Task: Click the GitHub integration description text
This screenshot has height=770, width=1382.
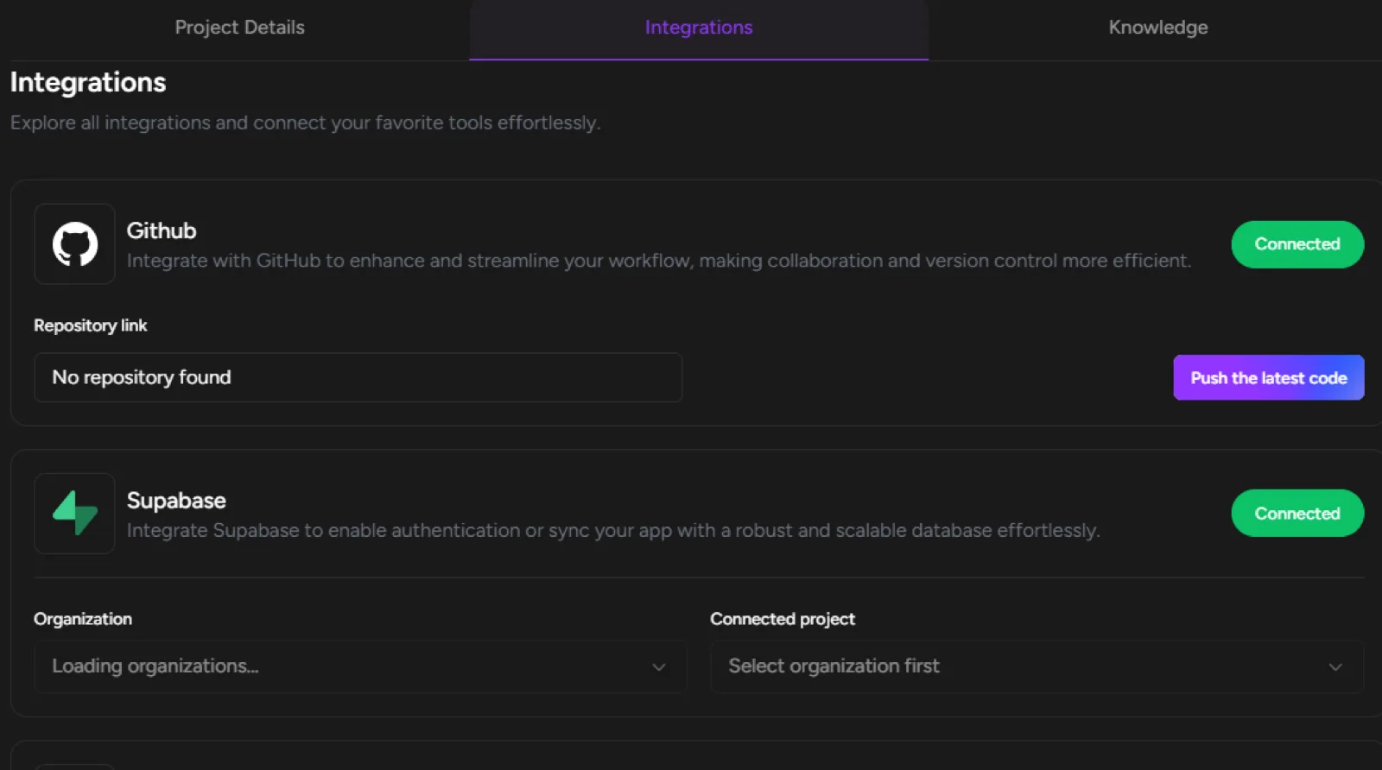Action: [x=659, y=261]
